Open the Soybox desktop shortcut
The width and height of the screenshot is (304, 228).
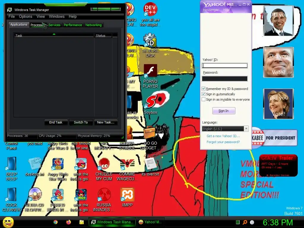pyautogui.click(x=150, y=102)
